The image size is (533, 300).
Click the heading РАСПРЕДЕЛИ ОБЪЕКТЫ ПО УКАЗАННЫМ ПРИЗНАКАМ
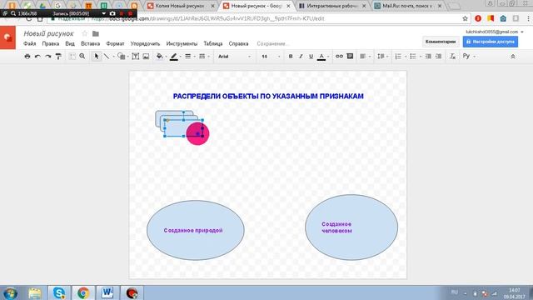[268, 97]
